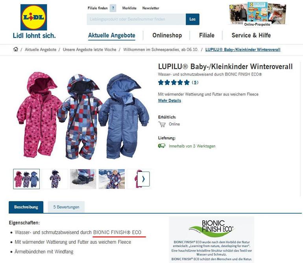Open the Online-Prospekte brochure image
Image resolution: width=303 pixels, height=263 pixels.
tap(257, 13)
